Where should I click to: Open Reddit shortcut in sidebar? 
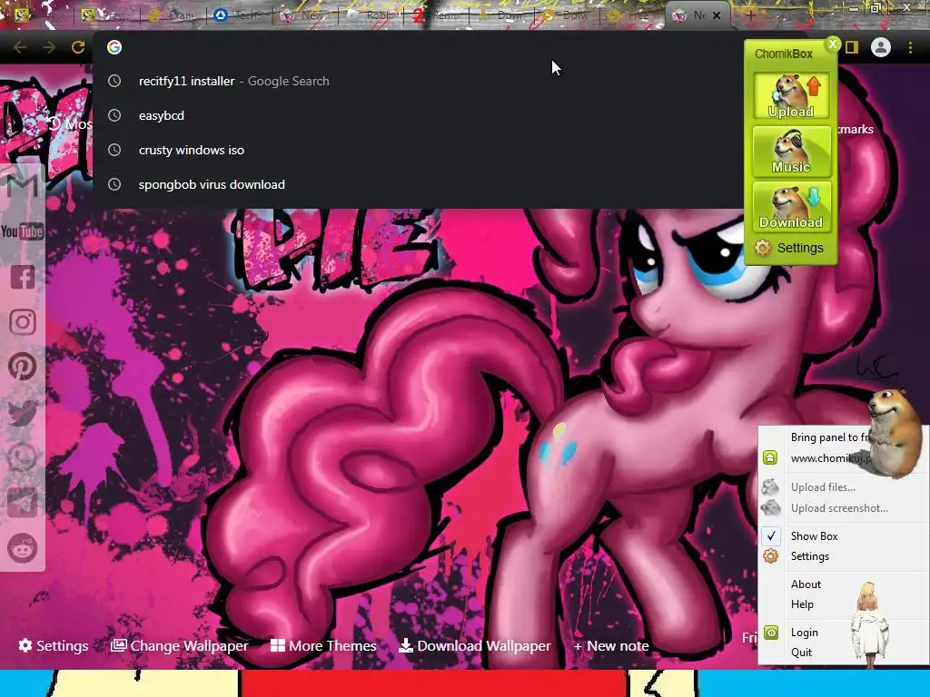22,548
